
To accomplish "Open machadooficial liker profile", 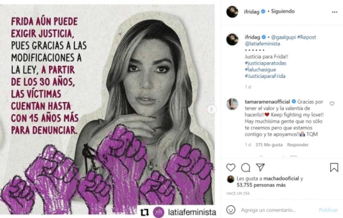I will click(x=281, y=179).
